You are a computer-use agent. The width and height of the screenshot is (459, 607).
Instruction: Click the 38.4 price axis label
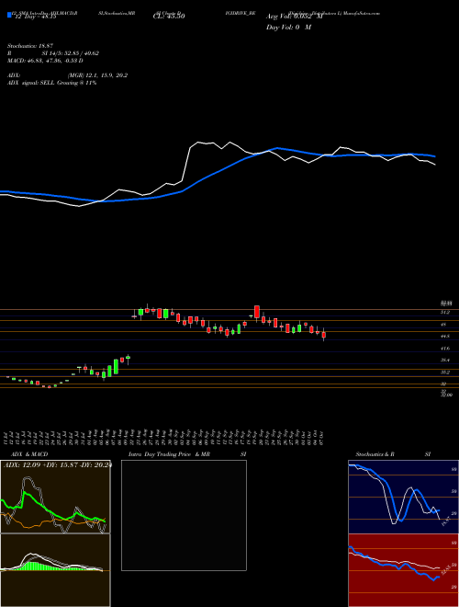(x=444, y=361)
